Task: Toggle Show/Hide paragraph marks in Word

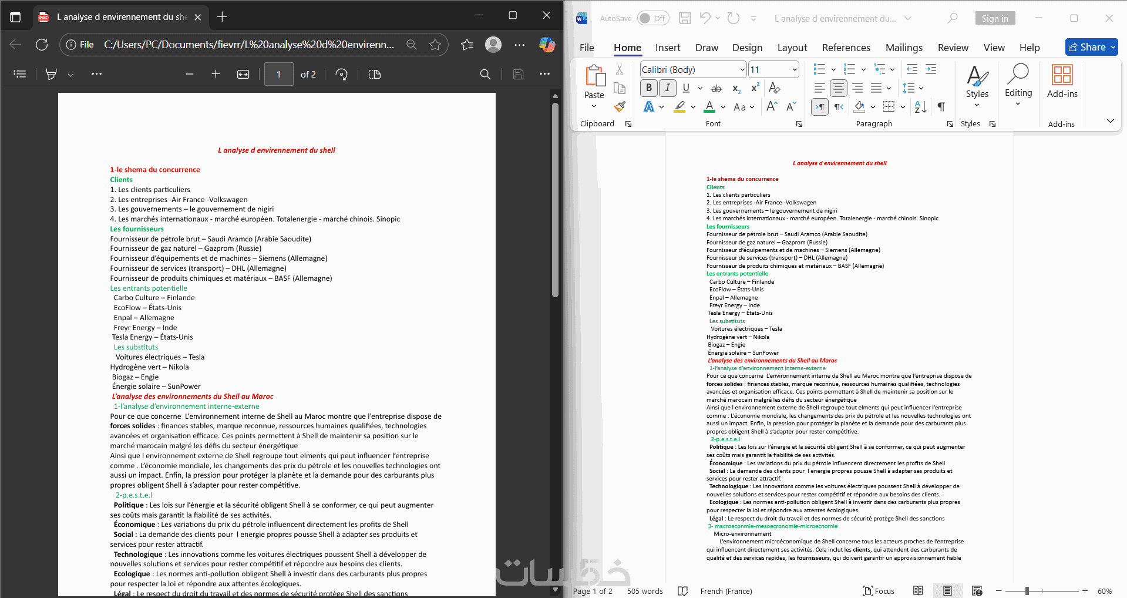Action: pyautogui.click(x=941, y=106)
